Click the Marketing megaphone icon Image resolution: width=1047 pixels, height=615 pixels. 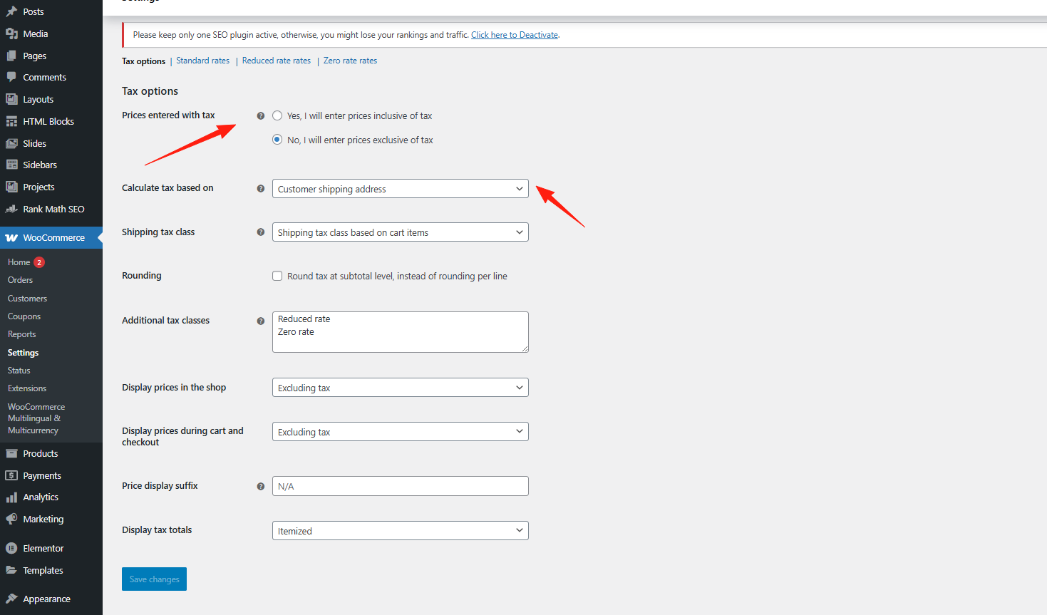(x=11, y=520)
